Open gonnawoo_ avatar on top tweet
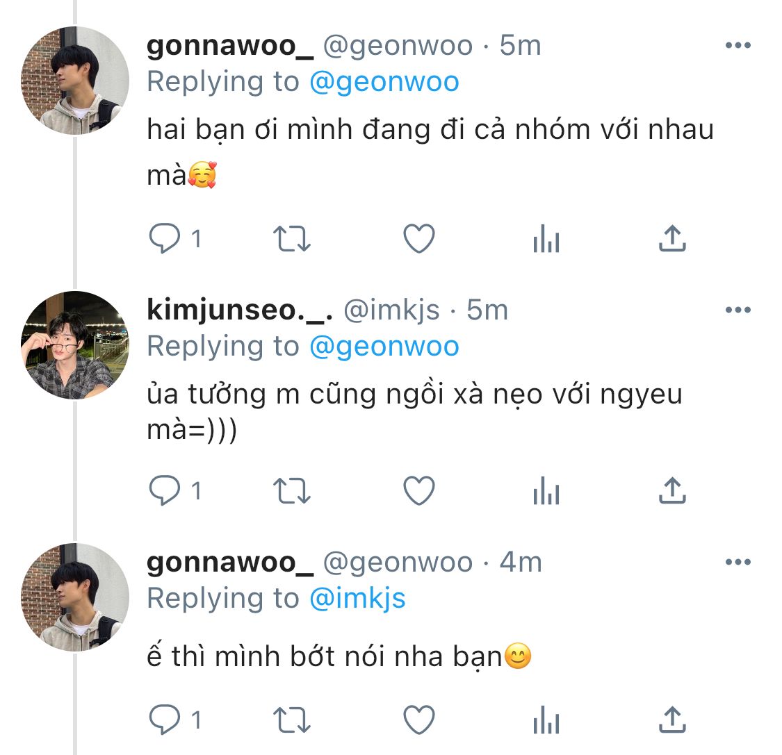Viewport: 782px width, 755px height. coord(75,81)
